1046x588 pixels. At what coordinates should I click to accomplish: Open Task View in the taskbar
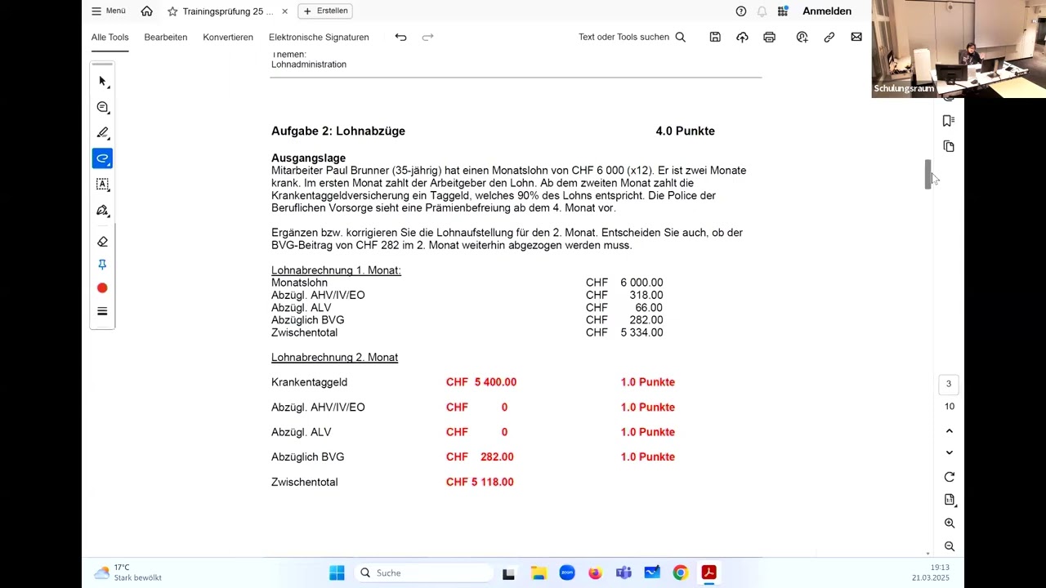click(x=508, y=572)
